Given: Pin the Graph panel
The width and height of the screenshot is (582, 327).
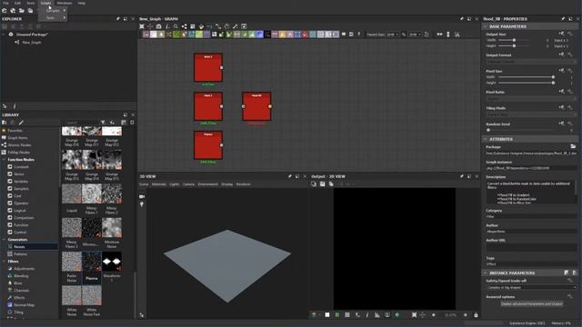Looking at the screenshot, I should click(462, 18).
